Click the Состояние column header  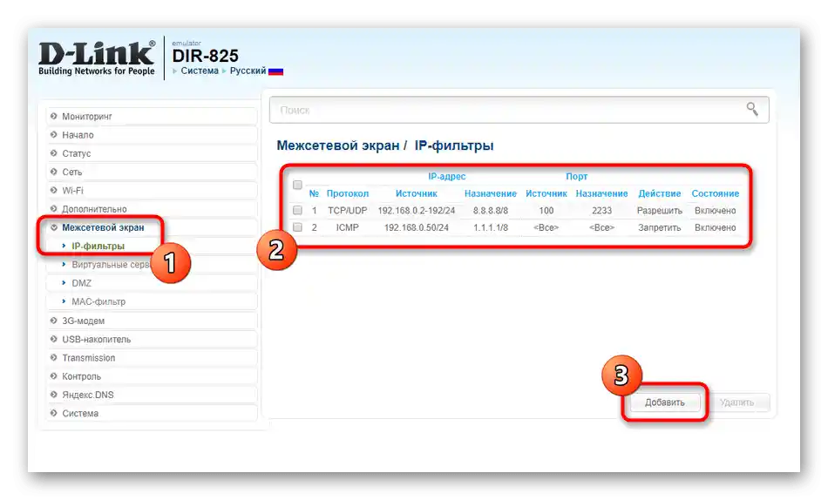(716, 193)
